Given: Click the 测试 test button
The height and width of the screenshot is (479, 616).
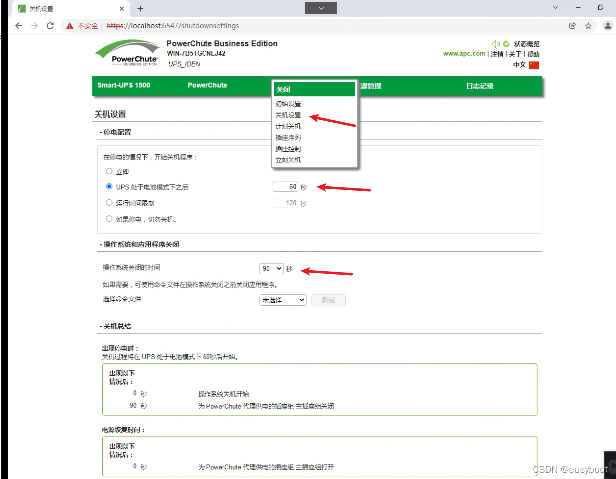Looking at the screenshot, I should 328,300.
